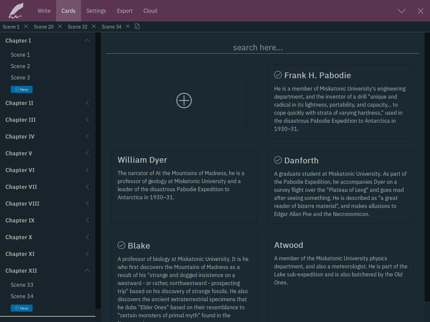Expand Chapter IV section

tap(87, 137)
